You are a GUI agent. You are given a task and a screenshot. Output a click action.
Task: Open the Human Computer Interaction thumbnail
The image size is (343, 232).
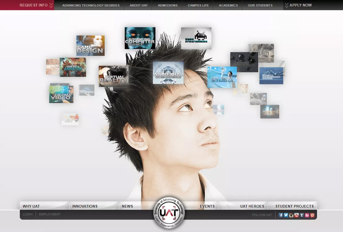[x=222, y=77]
